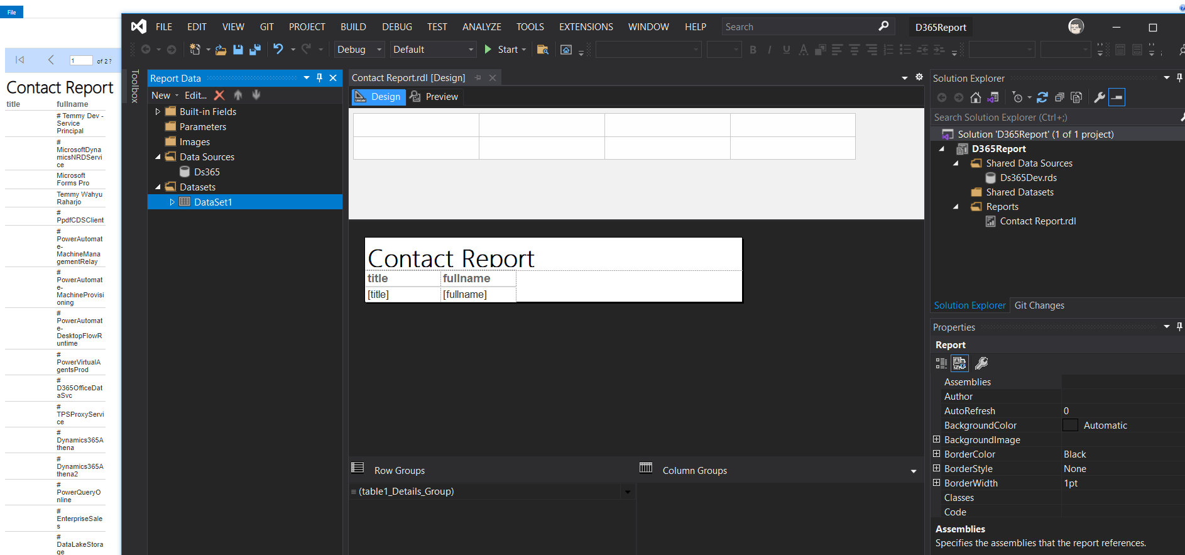Image resolution: width=1185 pixels, height=555 pixels.
Task: Expand the BorderColor property
Action: coord(937,454)
